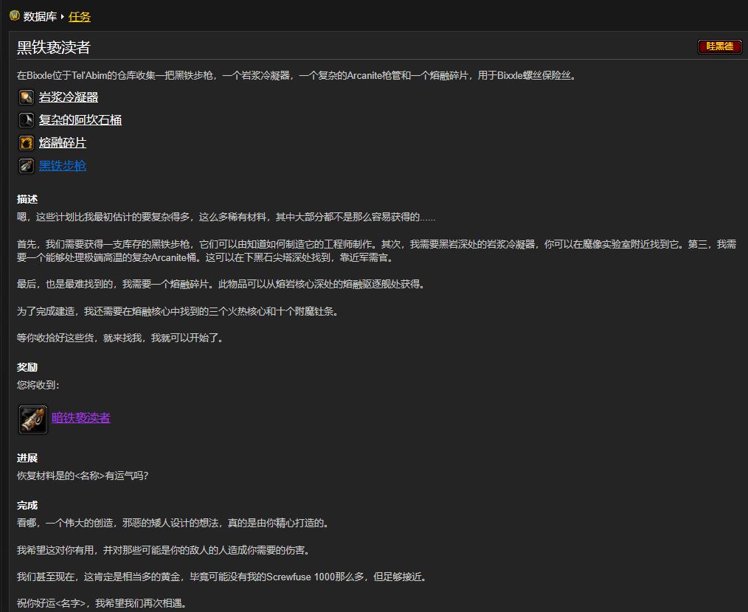Open the blue 黑铁步枪 item link

[x=63, y=166]
